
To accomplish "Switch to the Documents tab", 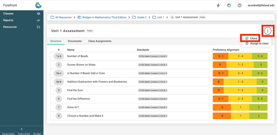I will (75, 41).
